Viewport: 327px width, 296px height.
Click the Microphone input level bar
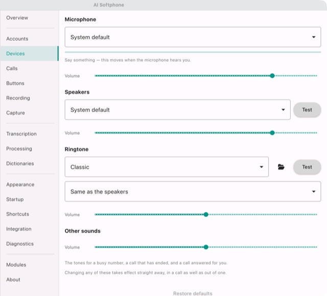click(x=193, y=52)
